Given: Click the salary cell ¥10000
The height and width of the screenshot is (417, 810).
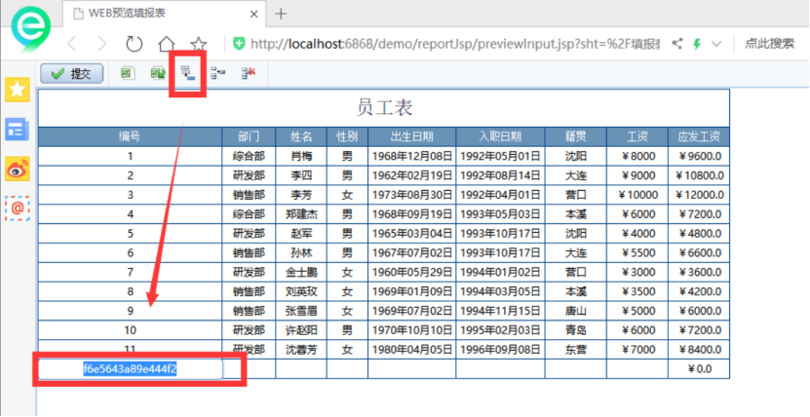Looking at the screenshot, I should click(636, 195).
